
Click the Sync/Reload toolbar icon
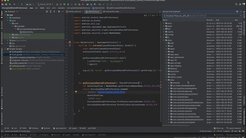pyautogui.click(x=10, y=4)
